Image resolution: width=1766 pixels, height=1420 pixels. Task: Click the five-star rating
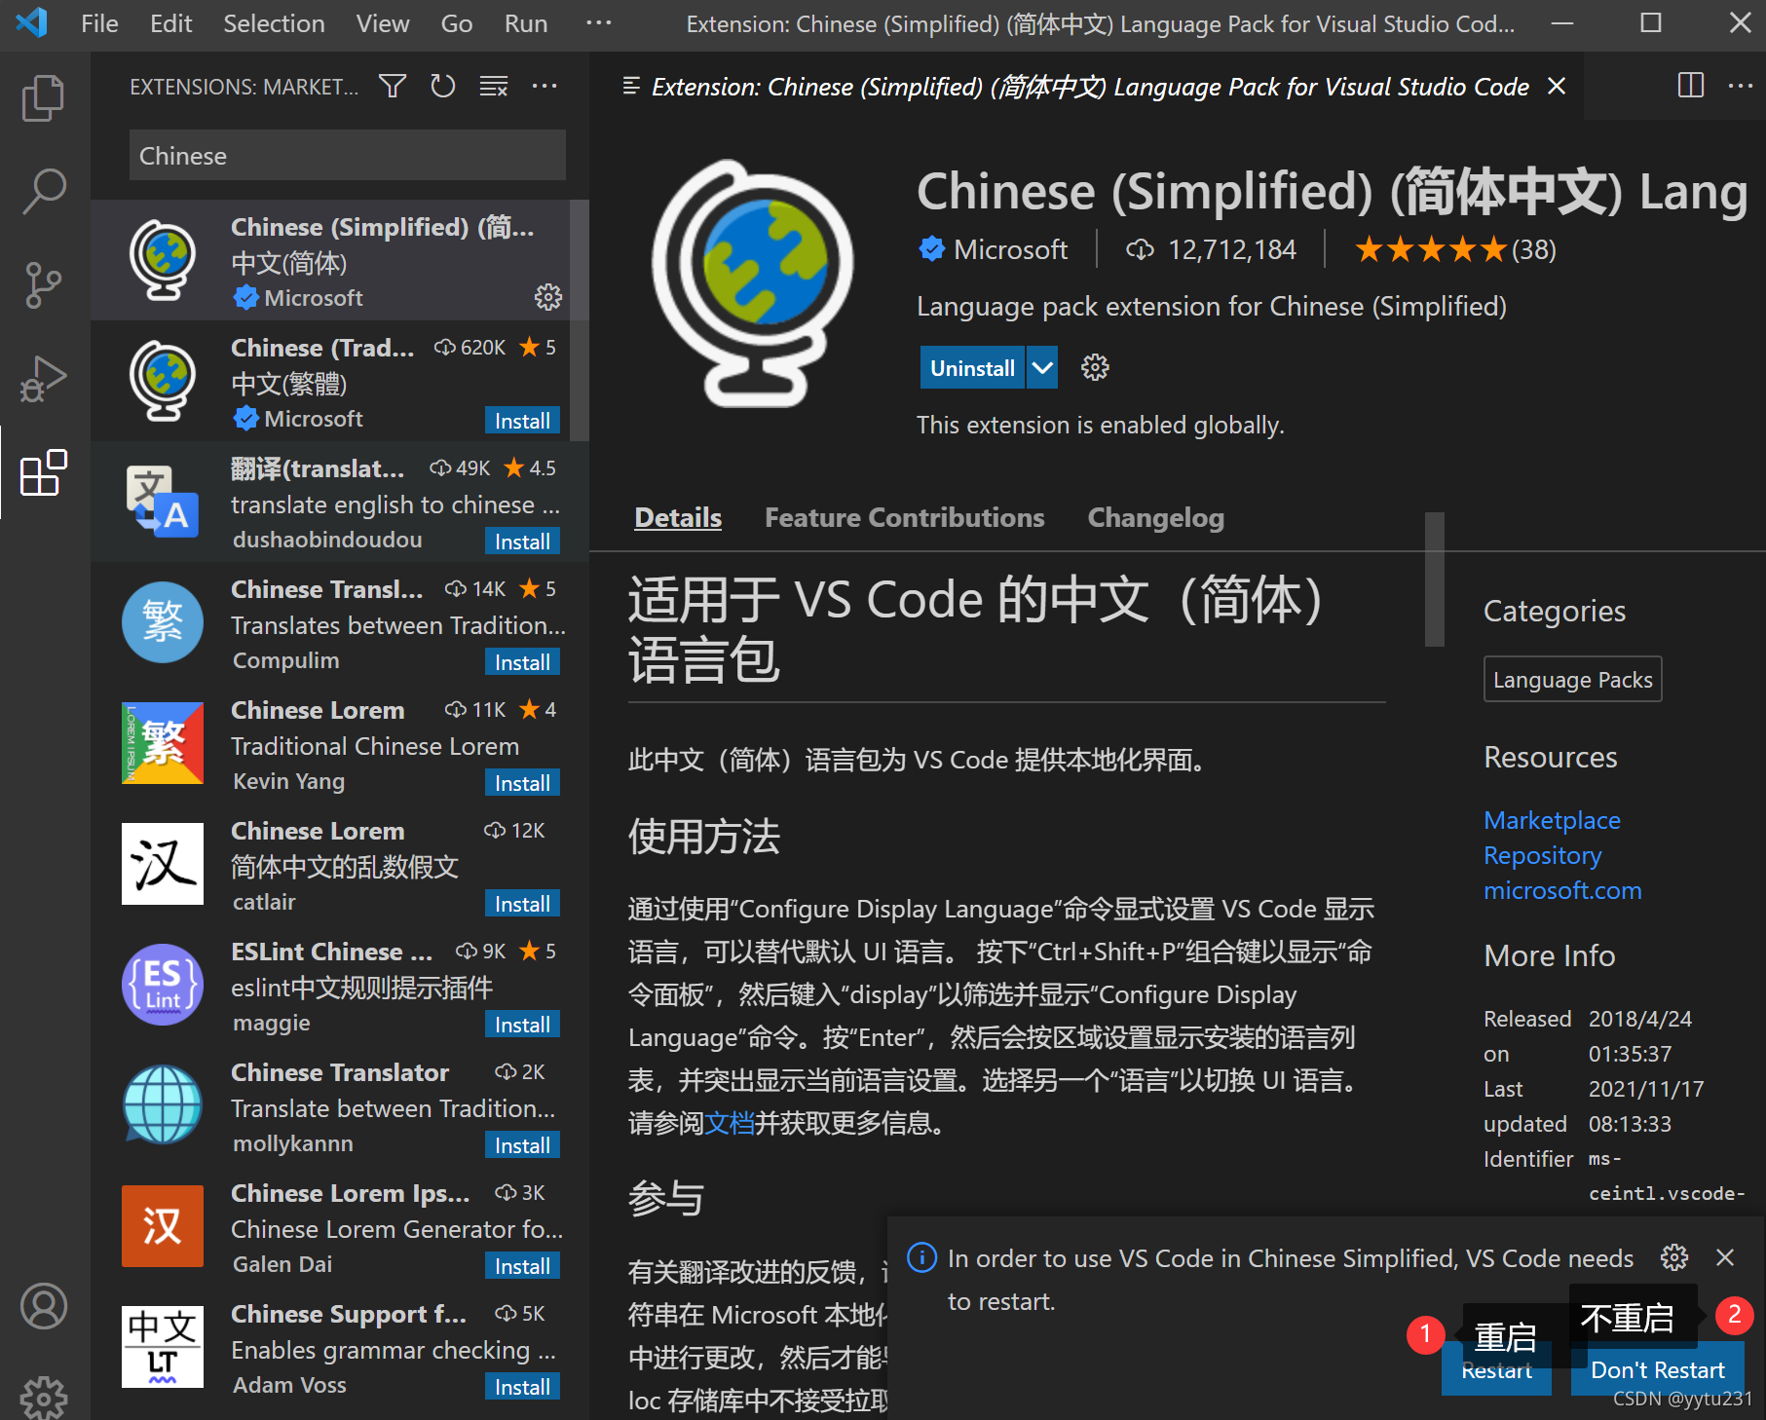1431,250
